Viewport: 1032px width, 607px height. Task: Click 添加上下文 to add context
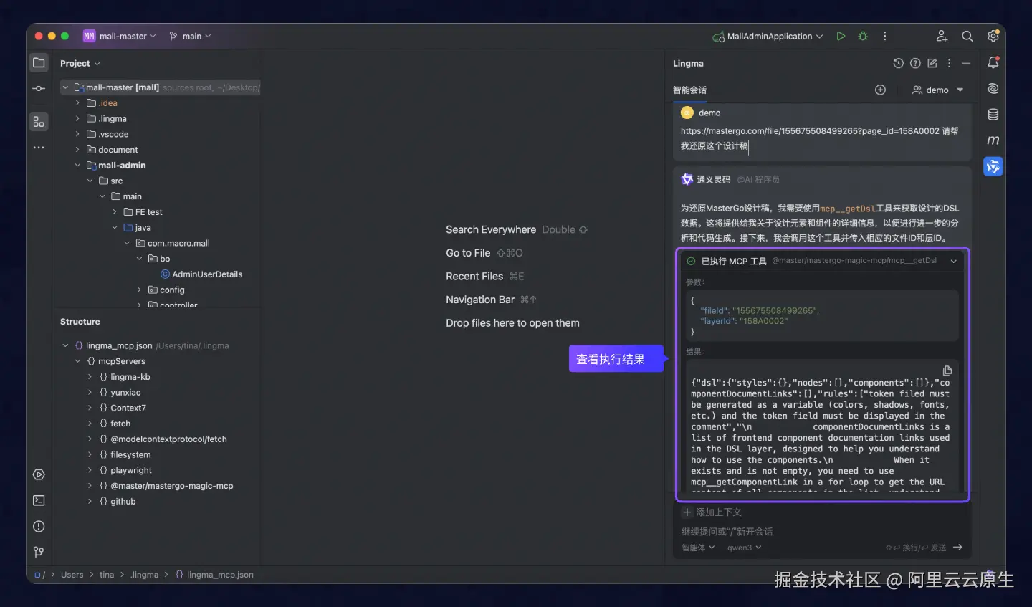712,512
